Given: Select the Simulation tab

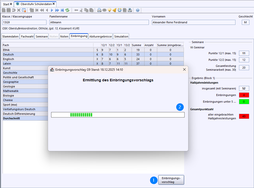Looking at the screenshot, I should point(121,36).
